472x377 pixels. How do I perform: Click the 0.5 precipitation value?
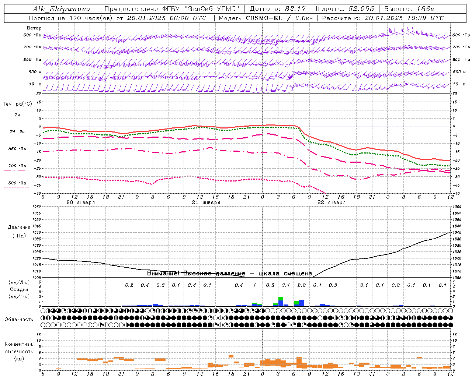(270, 285)
